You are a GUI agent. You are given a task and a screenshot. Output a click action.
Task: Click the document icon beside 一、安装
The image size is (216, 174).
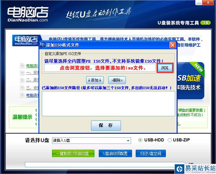point(22,73)
